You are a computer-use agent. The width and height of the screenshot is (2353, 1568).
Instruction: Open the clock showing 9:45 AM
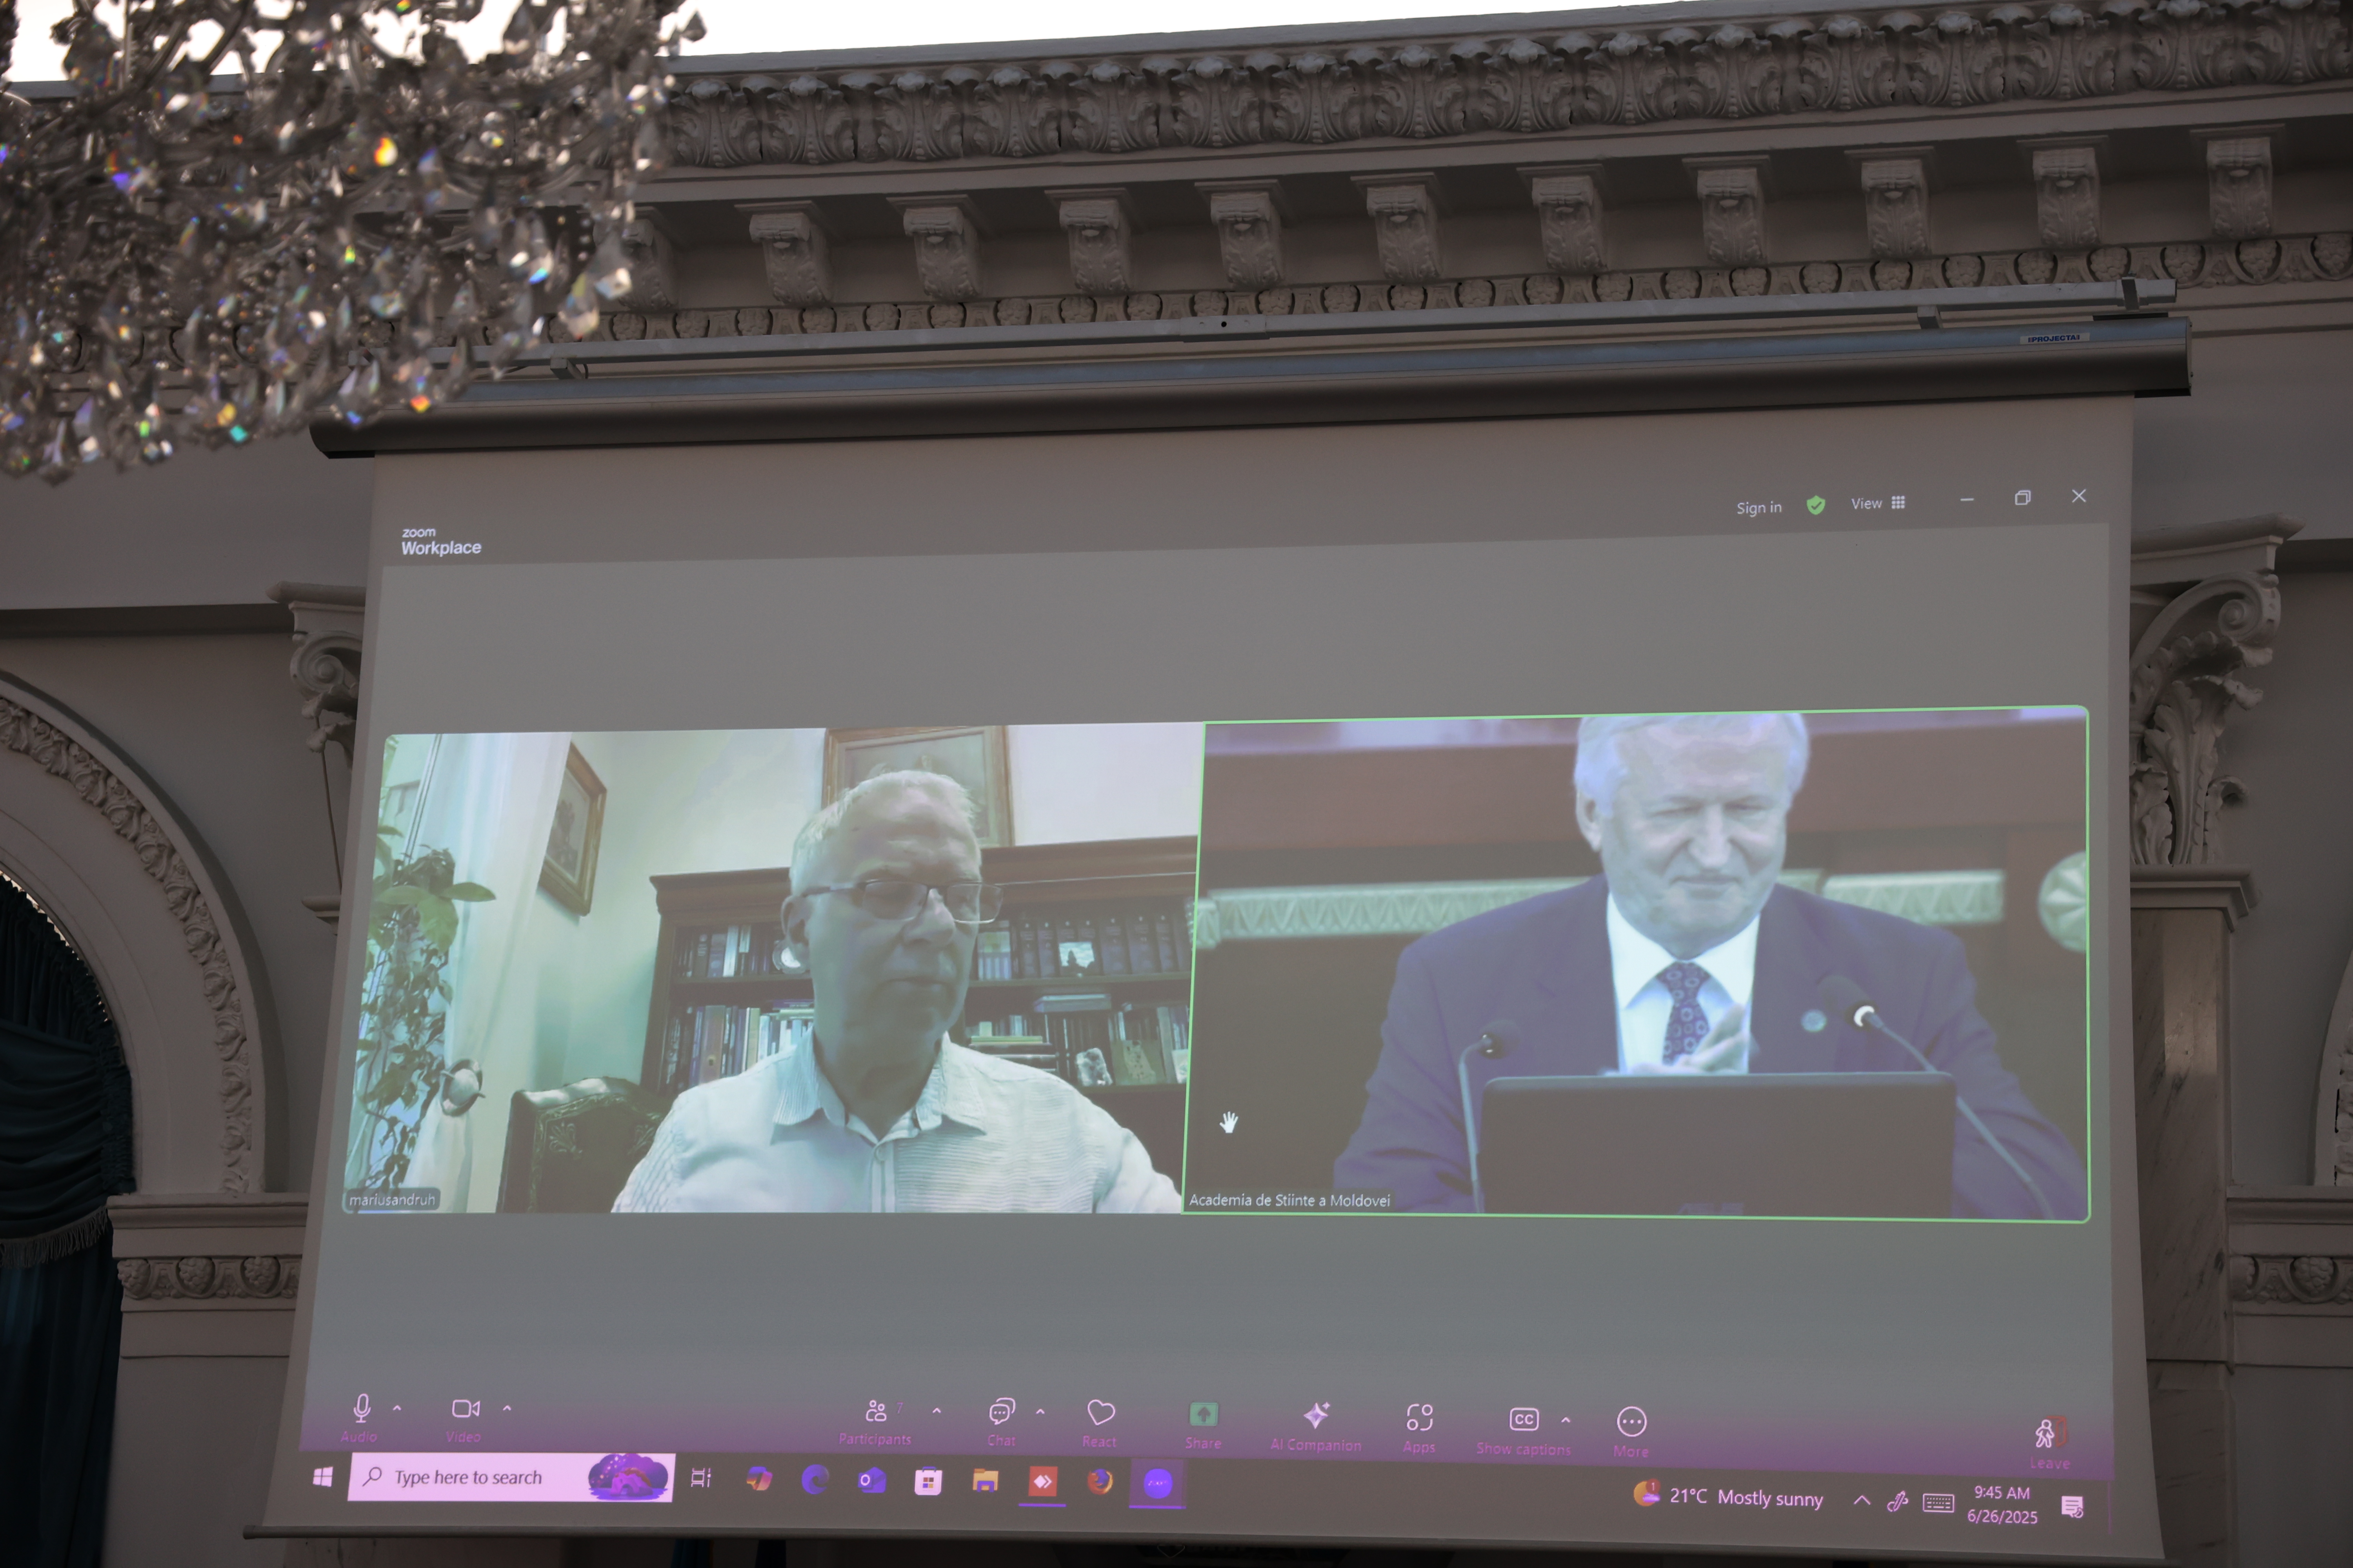click(x=2002, y=1504)
